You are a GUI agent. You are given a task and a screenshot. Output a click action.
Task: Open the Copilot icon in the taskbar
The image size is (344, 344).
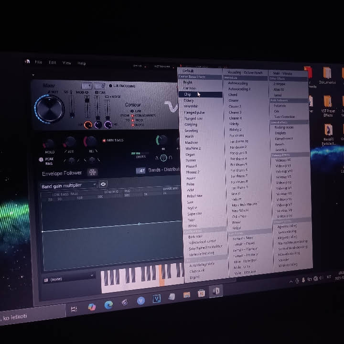point(92,307)
